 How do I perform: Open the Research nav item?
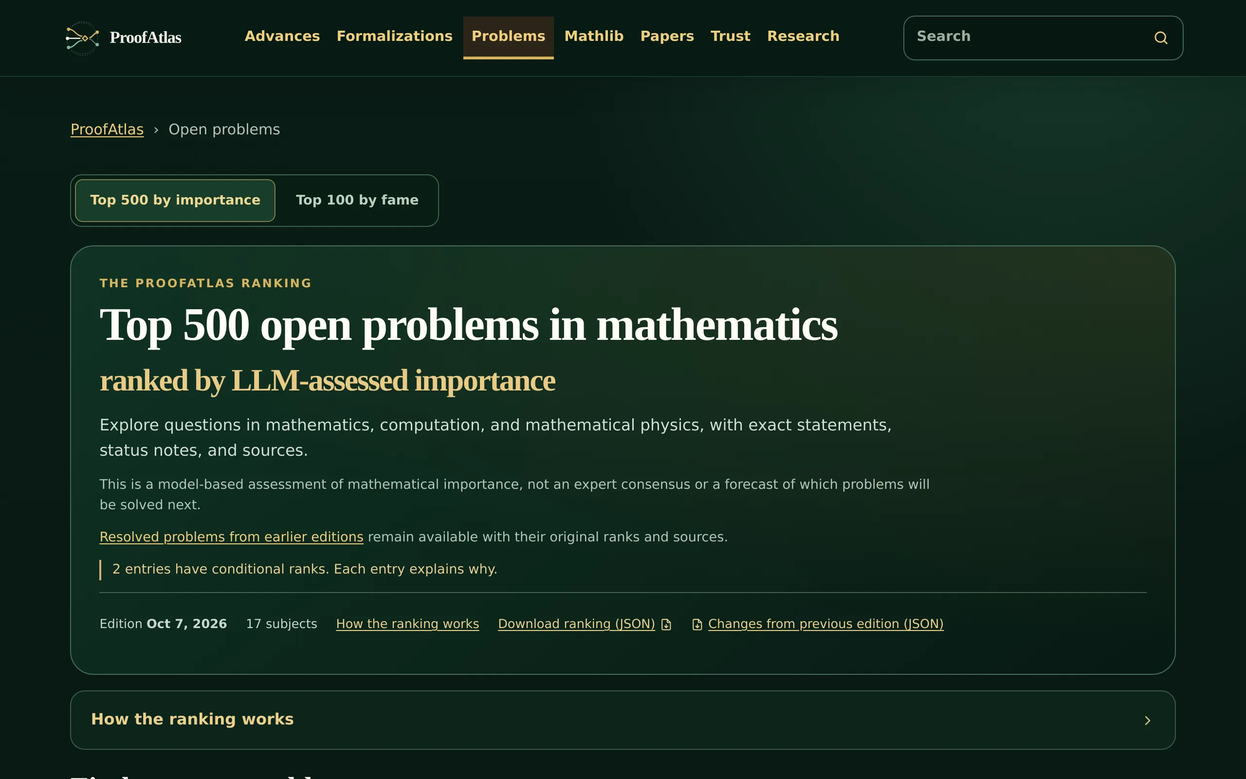click(803, 36)
